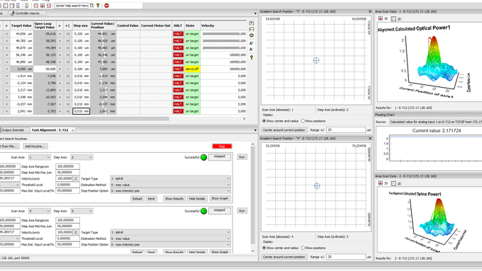Open first routine Stop Position Option dropdown
The height and width of the screenshot is (271, 482).
coord(170,191)
